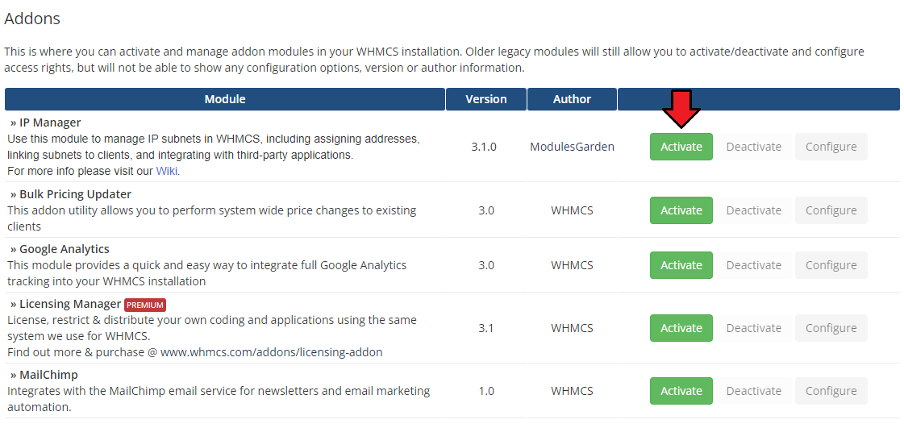Activate the MailChimp addon
Viewport: 904px width, 428px height.
point(681,391)
